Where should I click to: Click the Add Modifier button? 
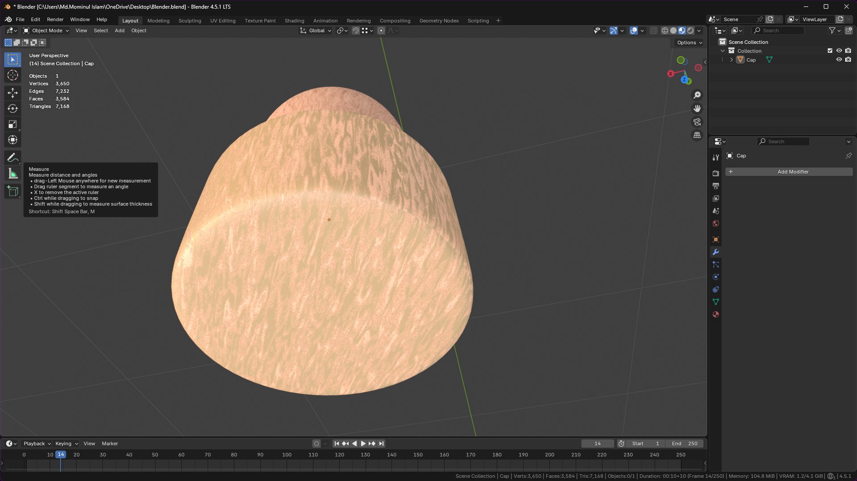(789, 172)
